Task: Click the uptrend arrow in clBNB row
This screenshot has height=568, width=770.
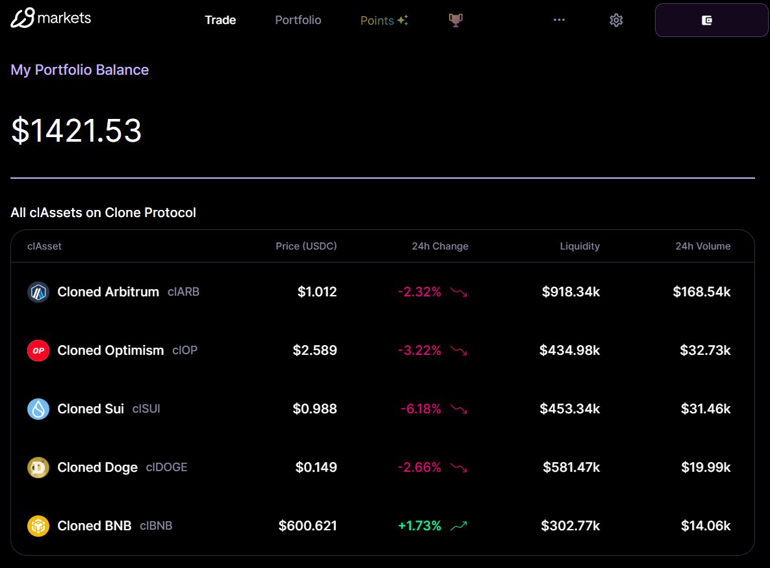Action: point(459,526)
